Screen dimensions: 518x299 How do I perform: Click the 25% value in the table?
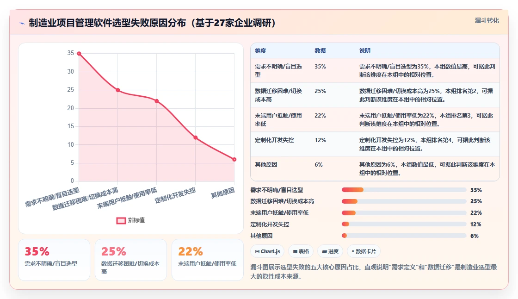click(x=320, y=91)
